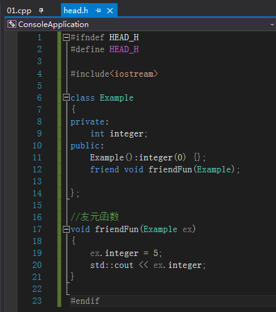The image size is (276, 312).
Task: Click the friend void friendFun declaration
Action: click(165, 169)
